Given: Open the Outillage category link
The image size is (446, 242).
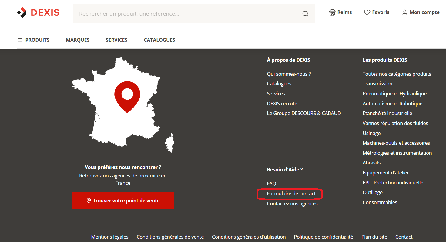Looking at the screenshot, I should tap(373, 192).
